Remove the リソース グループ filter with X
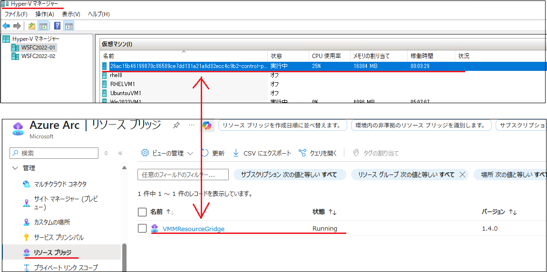This screenshot has width=547, height=272. [x=462, y=175]
